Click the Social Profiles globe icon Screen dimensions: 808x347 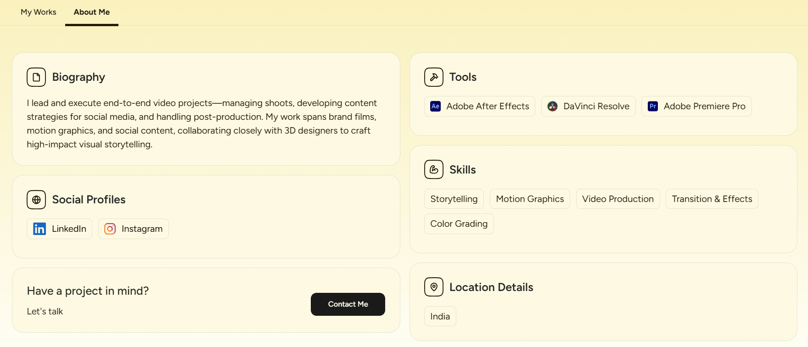(x=36, y=200)
